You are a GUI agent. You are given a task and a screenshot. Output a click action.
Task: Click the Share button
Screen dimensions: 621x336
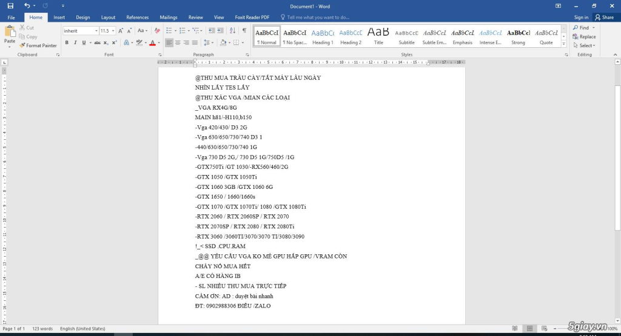pos(604,18)
